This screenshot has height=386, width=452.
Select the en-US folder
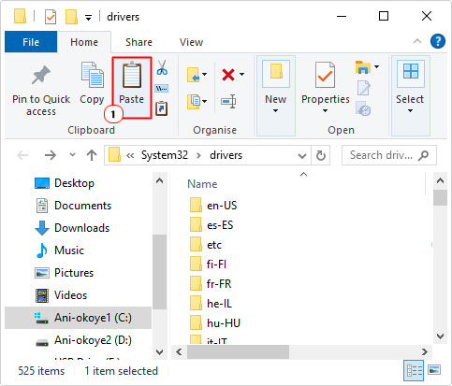(x=213, y=206)
